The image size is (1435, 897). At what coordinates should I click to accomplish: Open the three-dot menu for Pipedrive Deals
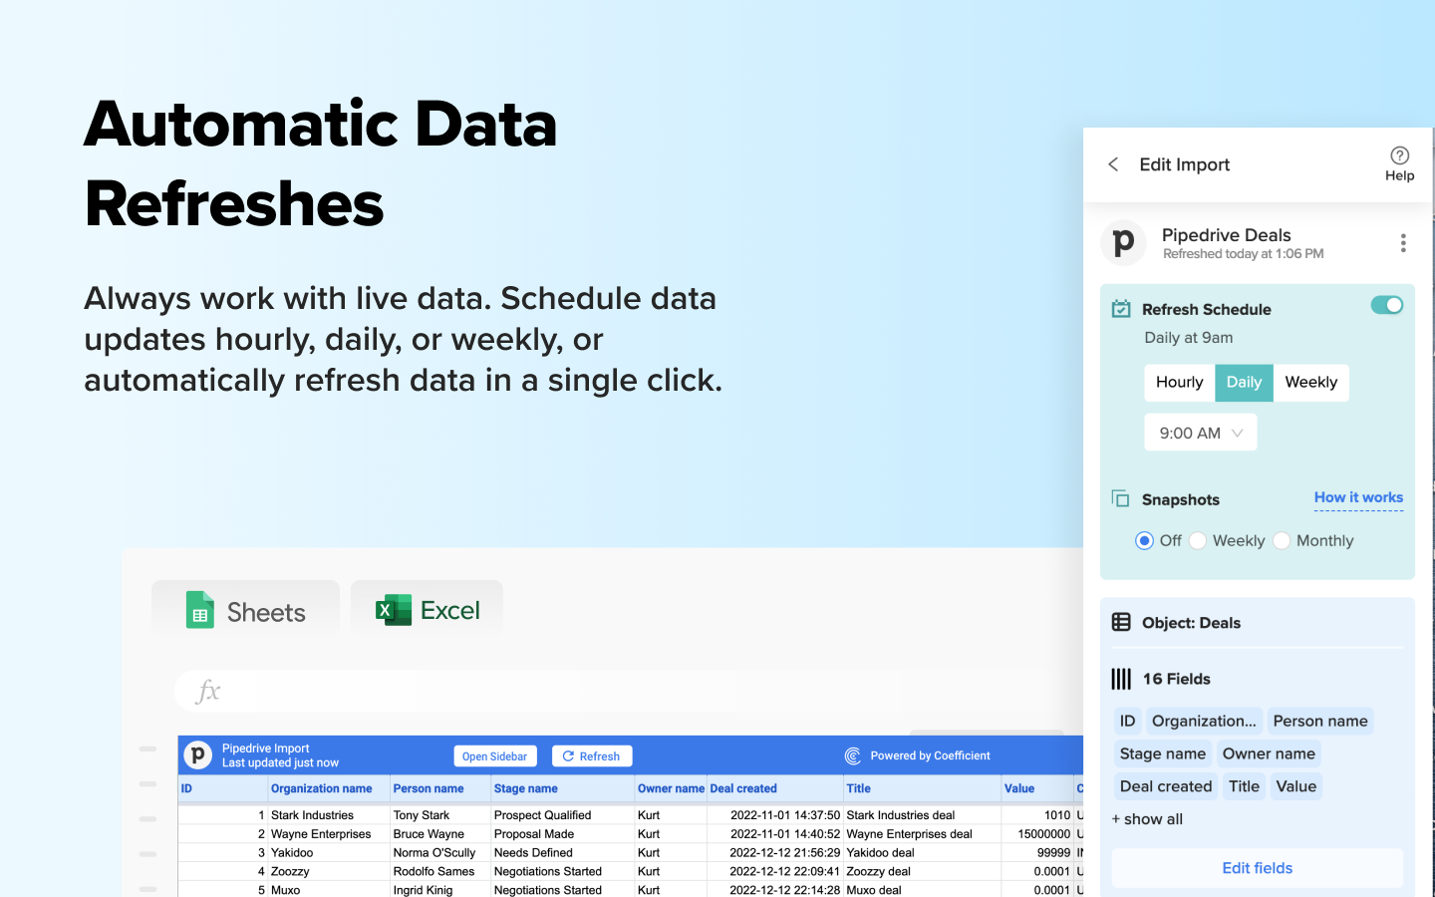pyautogui.click(x=1403, y=242)
